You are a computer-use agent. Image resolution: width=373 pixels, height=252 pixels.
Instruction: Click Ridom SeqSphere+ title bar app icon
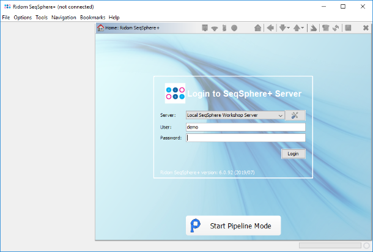coord(7,7)
